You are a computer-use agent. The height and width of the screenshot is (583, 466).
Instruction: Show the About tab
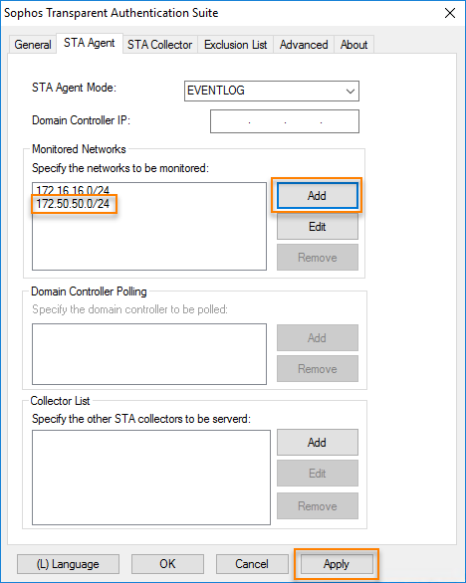click(353, 45)
